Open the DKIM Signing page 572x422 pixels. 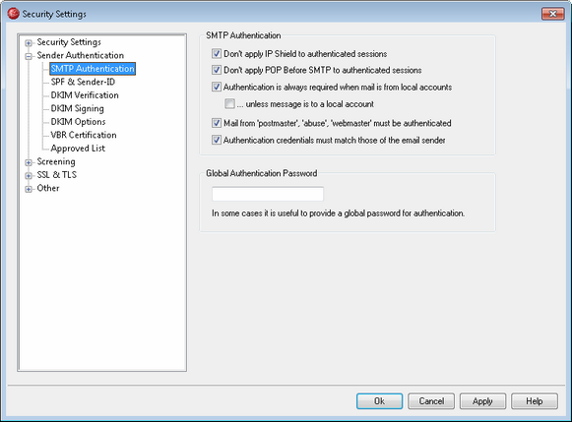point(78,108)
